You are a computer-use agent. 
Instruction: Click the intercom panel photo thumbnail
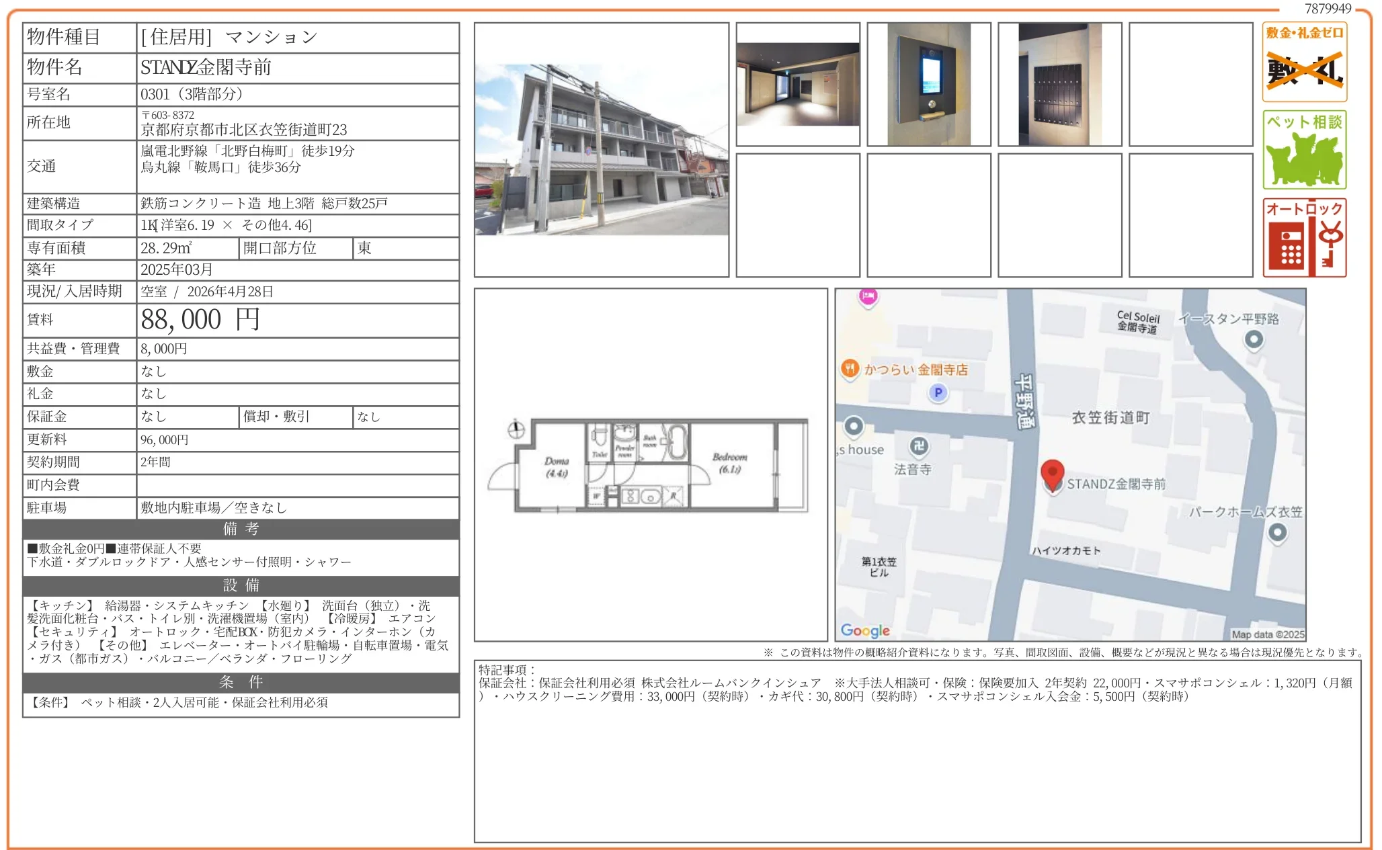(928, 86)
